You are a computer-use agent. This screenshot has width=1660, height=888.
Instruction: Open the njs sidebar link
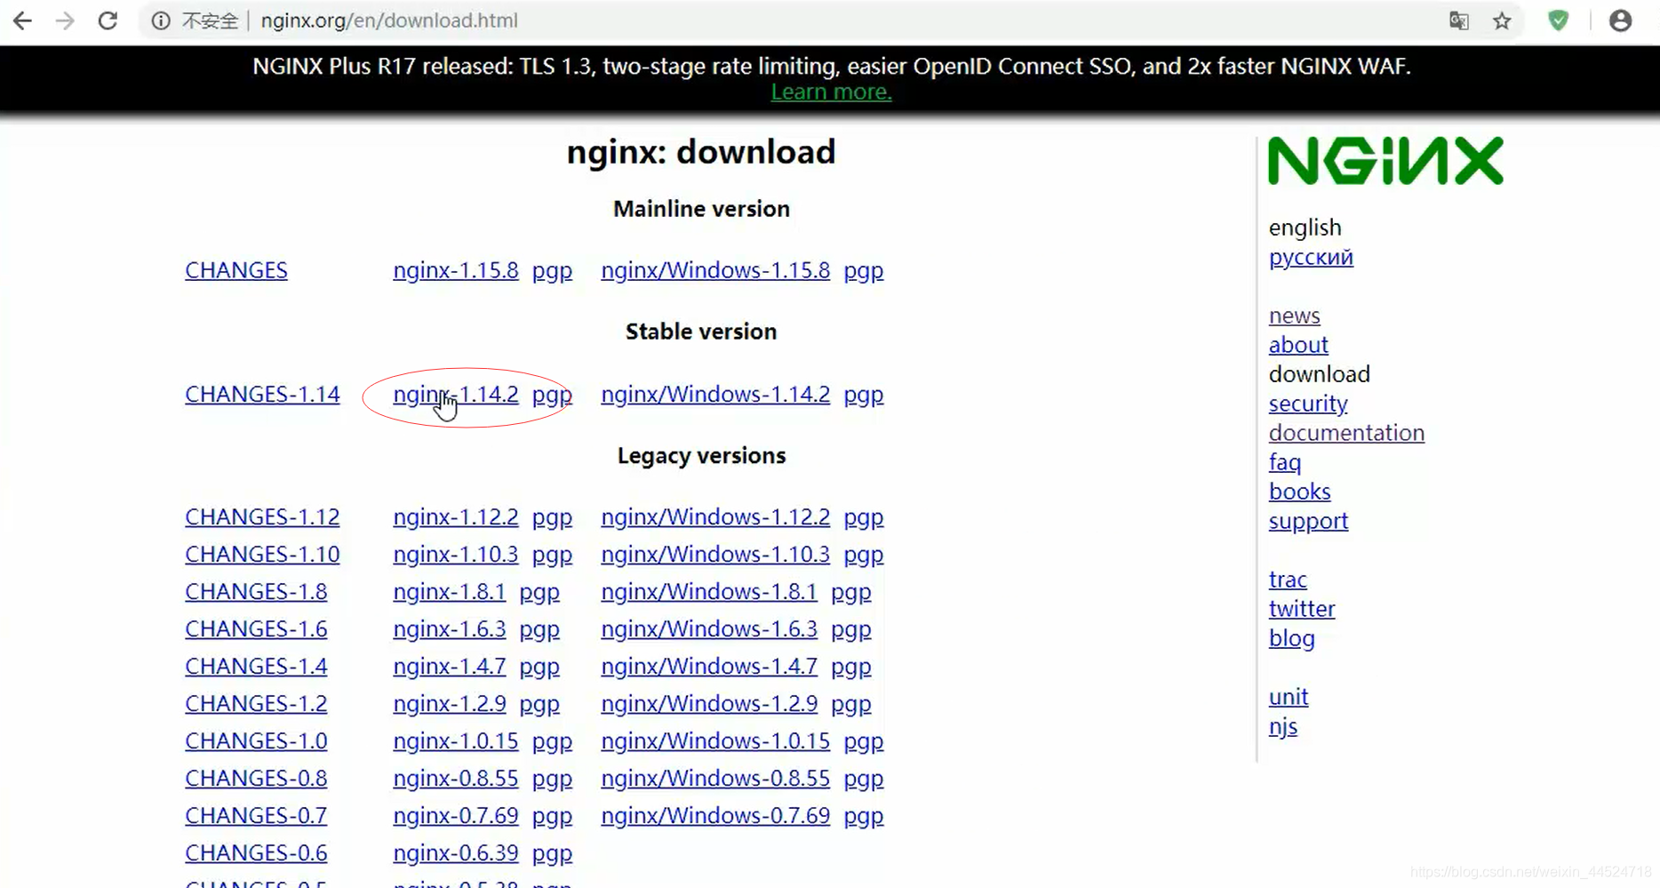[x=1283, y=727]
